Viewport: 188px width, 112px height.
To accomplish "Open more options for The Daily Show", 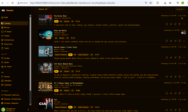I will pos(184,24).
